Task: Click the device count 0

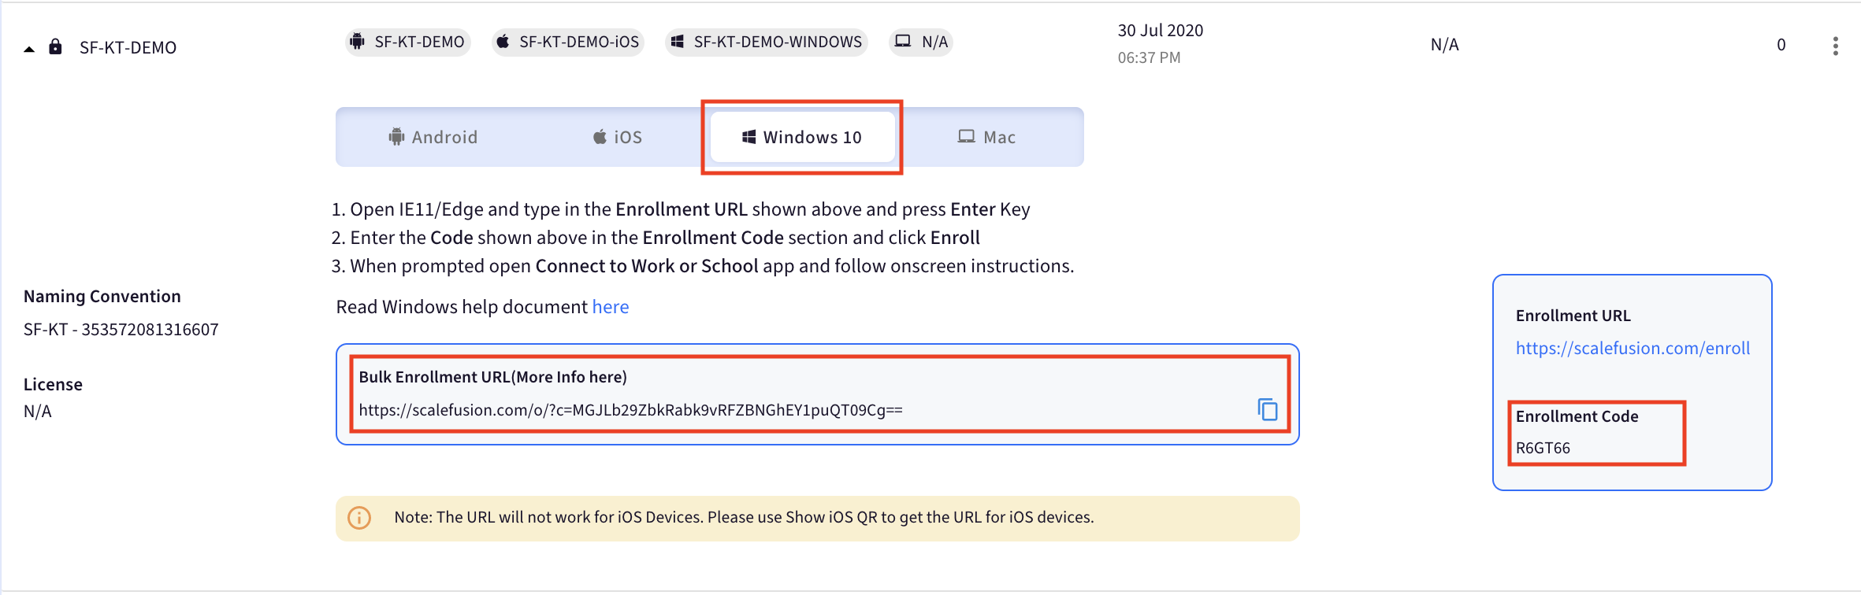Action: [x=1781, y=45]
